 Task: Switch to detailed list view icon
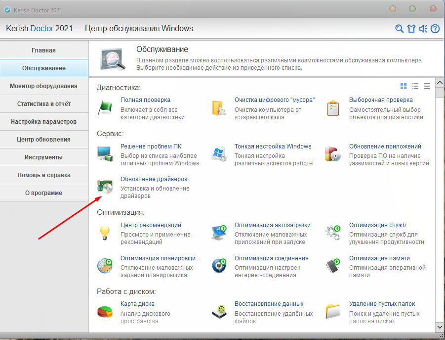click(x=415, y=86)
